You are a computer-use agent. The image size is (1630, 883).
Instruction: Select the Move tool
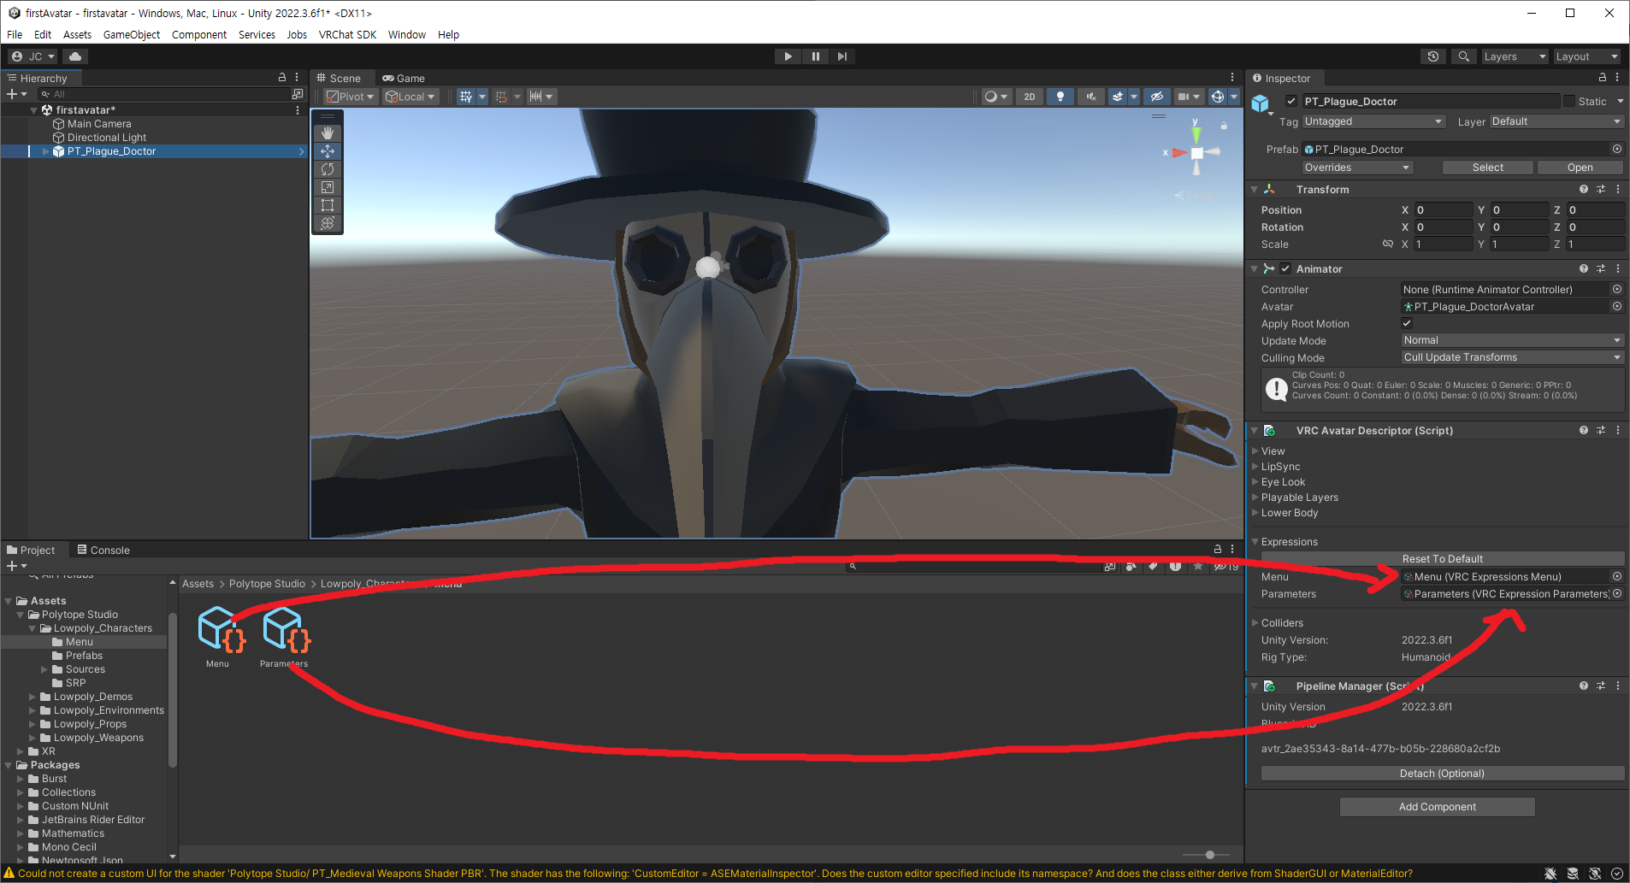coord(328,151)
